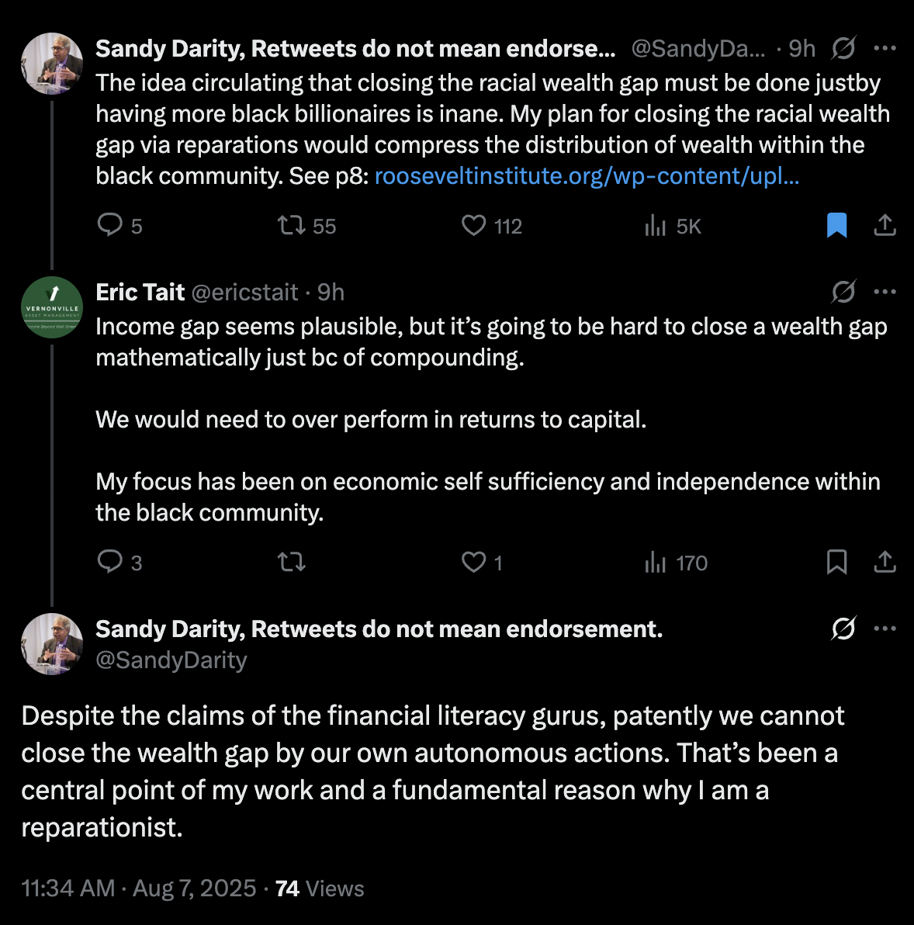
Task: Share Eric Tait's reply
Action: 885,562
